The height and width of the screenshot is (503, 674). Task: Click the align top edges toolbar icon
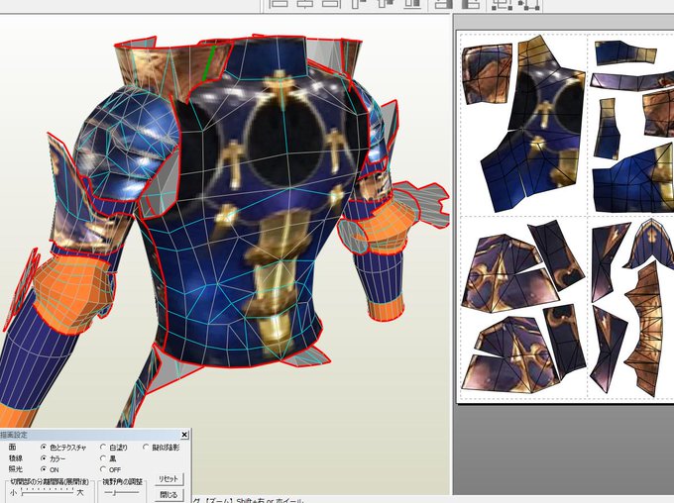pyautogui.click(x=359, y=3)
